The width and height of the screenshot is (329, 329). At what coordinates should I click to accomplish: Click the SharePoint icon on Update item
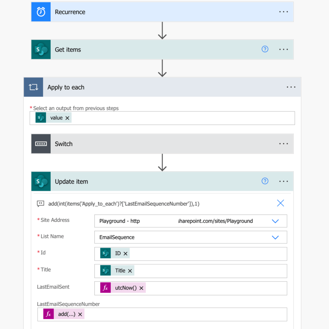tap(41, 181)
